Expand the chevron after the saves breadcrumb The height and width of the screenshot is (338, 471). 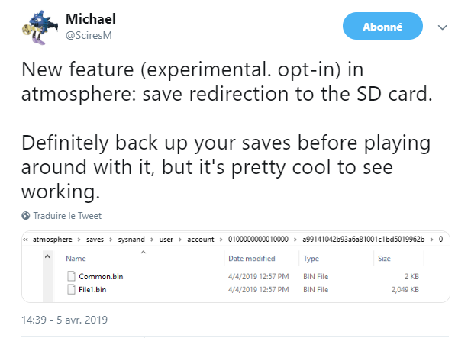tap(111, 240)
